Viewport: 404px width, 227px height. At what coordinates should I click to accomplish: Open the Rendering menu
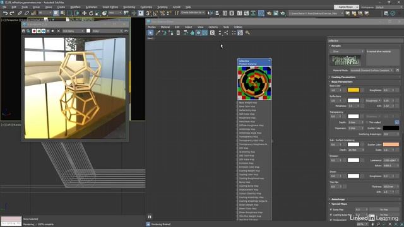click(129, 7)
